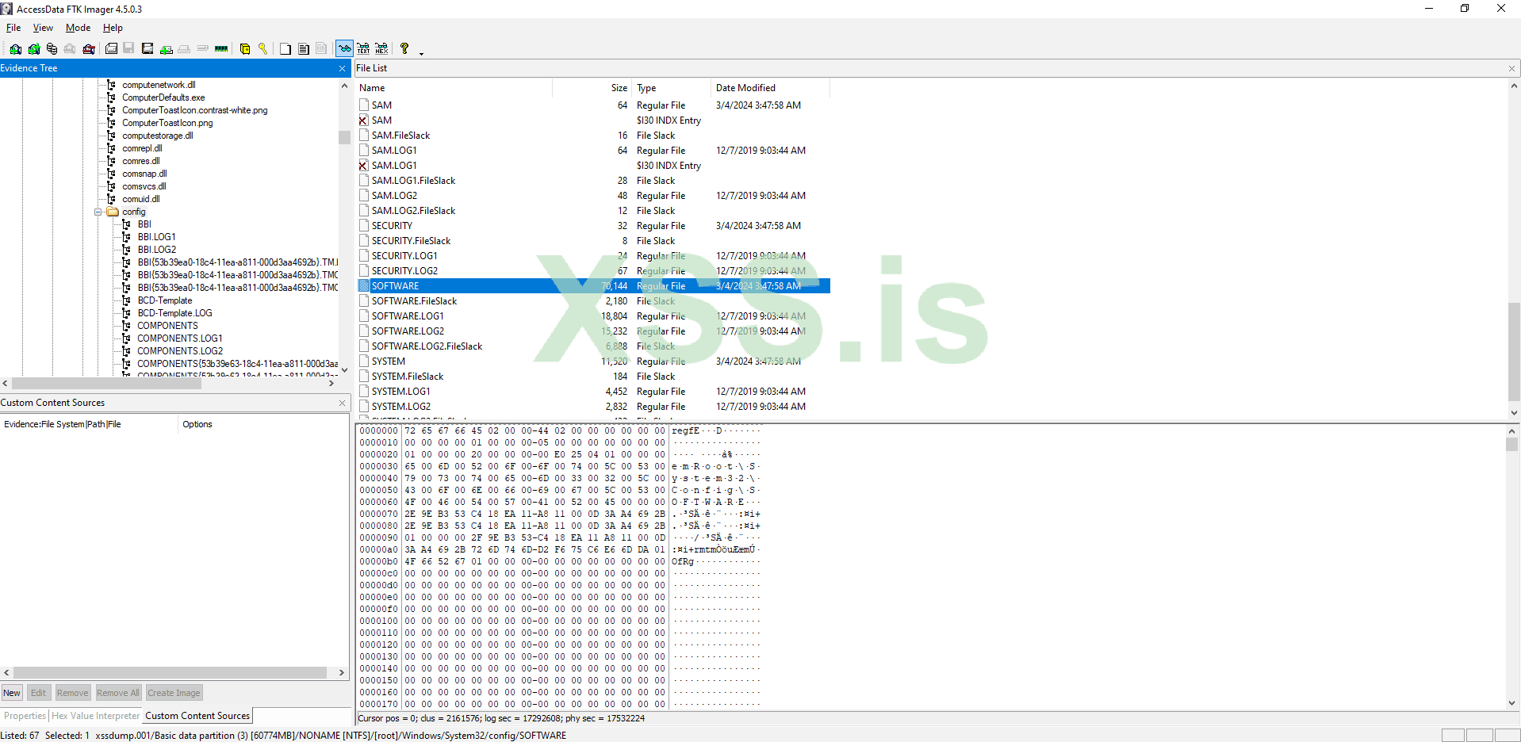Sort file list by Name column
The width and height of the screenshot is (1521, 742).
pos(454,88)
